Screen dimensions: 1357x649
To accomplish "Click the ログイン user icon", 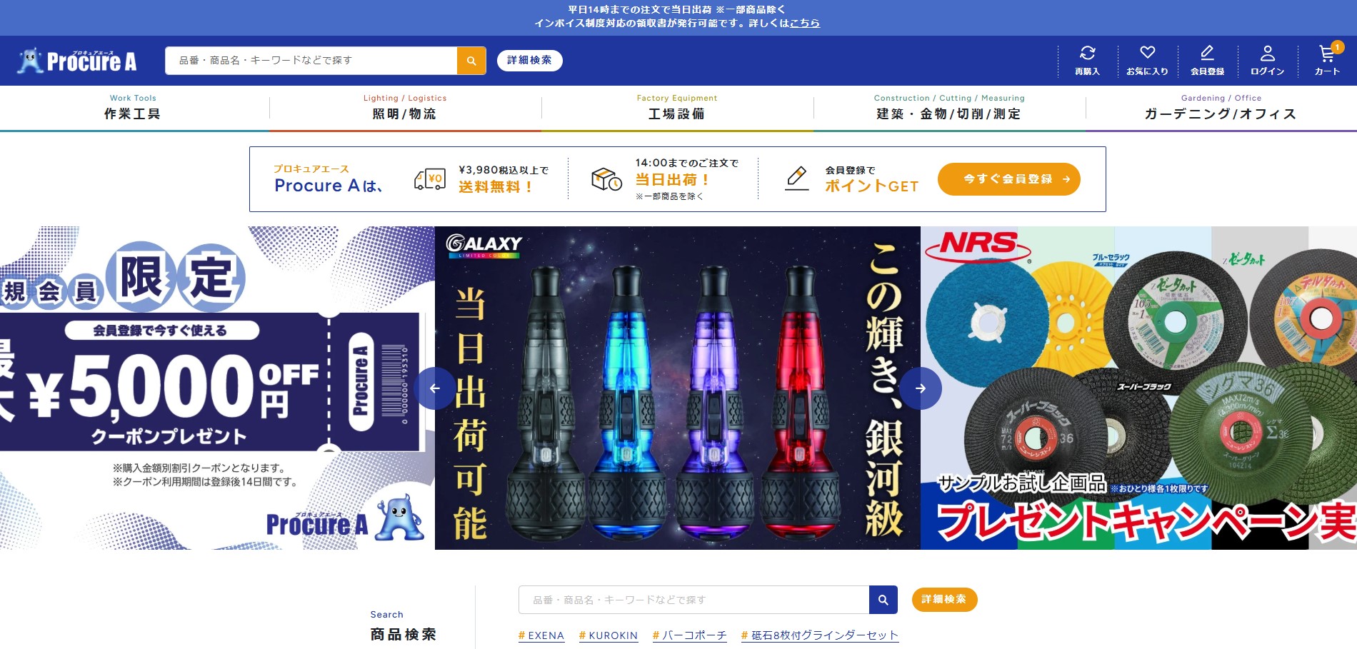I will click(1267, 61).
